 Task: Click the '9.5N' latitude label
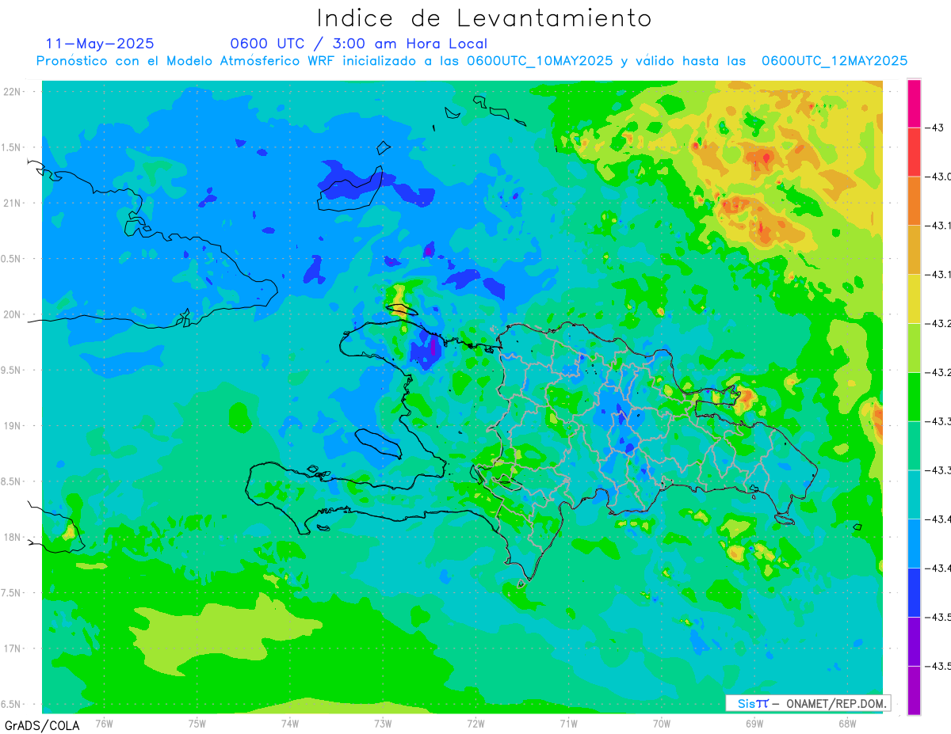11,370
